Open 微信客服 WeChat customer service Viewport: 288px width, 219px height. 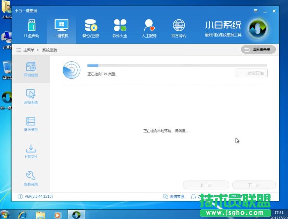[174, 196]
